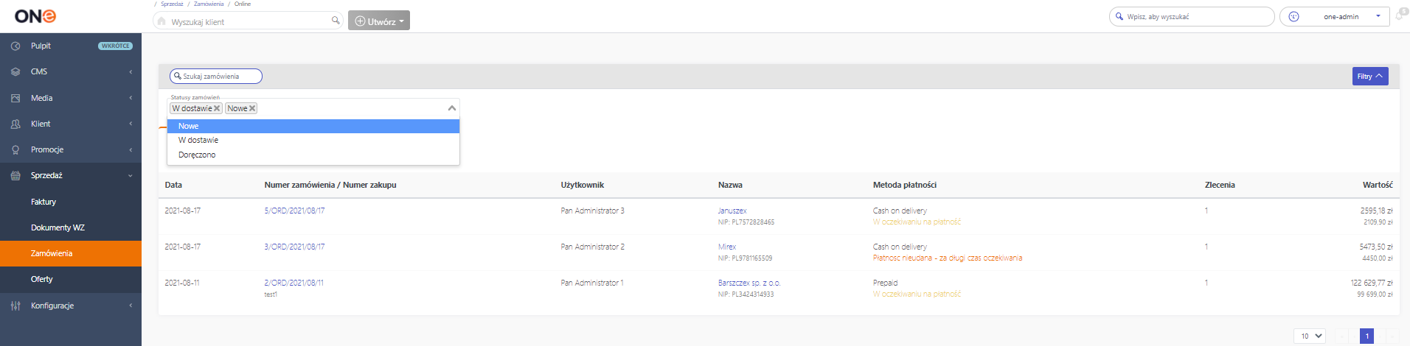Viewport: 1410px width, 346px height.
Task: Open the one-admin user dropdown
Action: (1335, 16)
